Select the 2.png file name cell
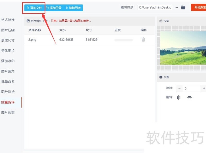Viewport: 206px width, 153px height. click(x=32, y=40)
